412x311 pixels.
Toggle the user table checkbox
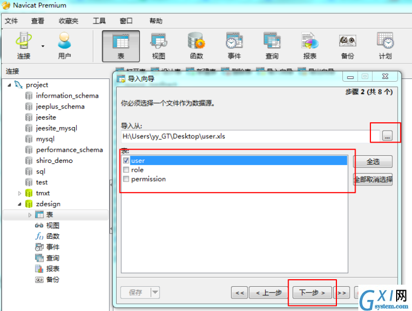click(126, 161)
